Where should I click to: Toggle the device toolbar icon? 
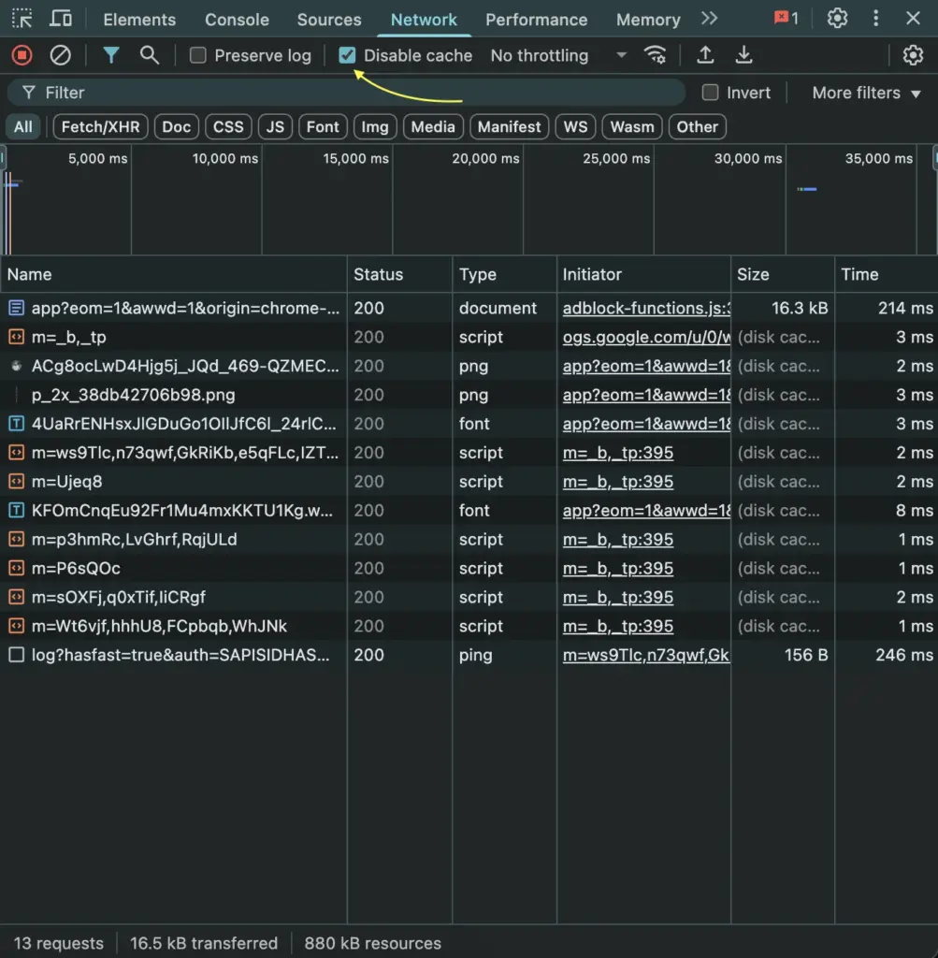tap(61, 19)
